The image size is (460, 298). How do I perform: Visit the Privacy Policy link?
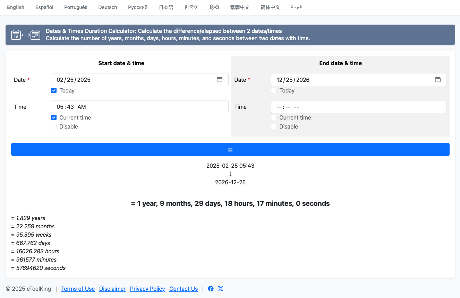click(x=147, y=289)
